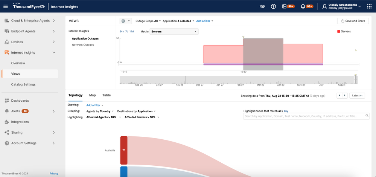Switch to the Map tab
The height and width of the screenshot is (177, 376).
[x=92, y=95]
